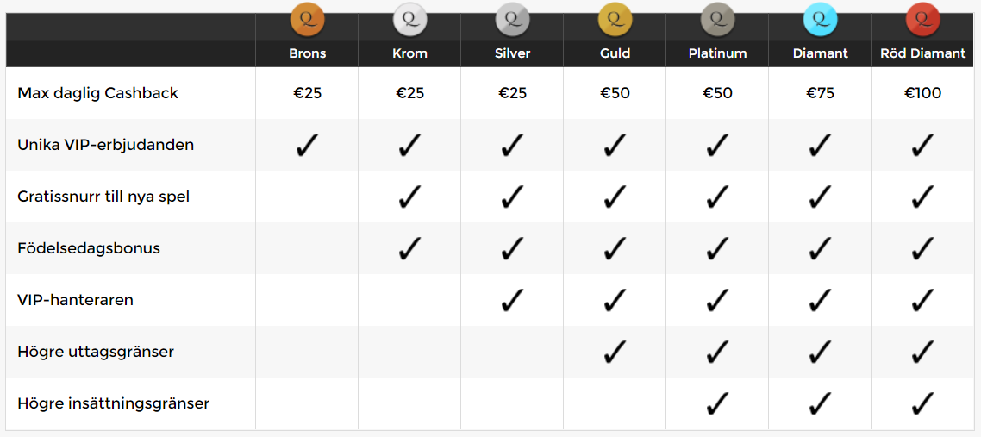The height and width of the screenshot is (437, 981).
Task: Click Röd Diamant checkmark for Födelsedagsbonus
Action: (922, 248)
